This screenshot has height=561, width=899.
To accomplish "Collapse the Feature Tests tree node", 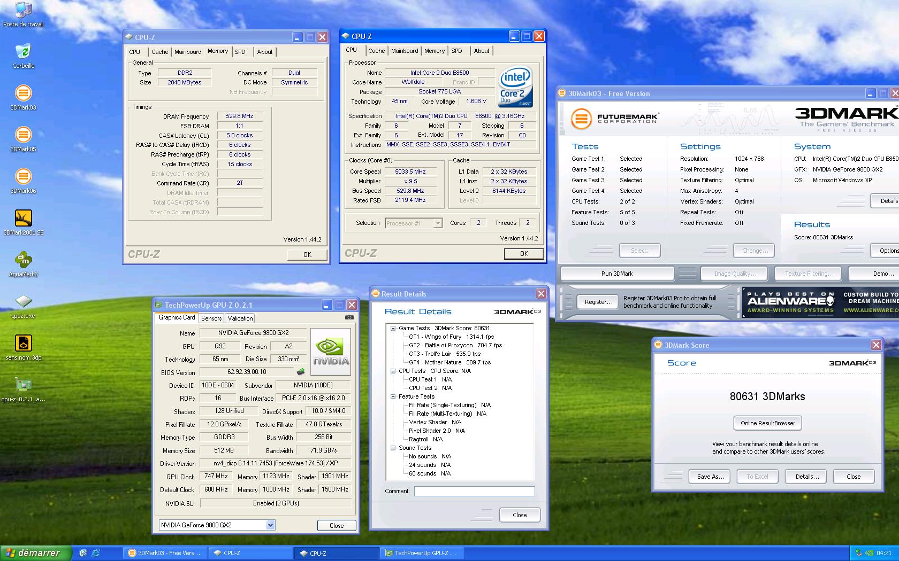I will click(393, 396).
